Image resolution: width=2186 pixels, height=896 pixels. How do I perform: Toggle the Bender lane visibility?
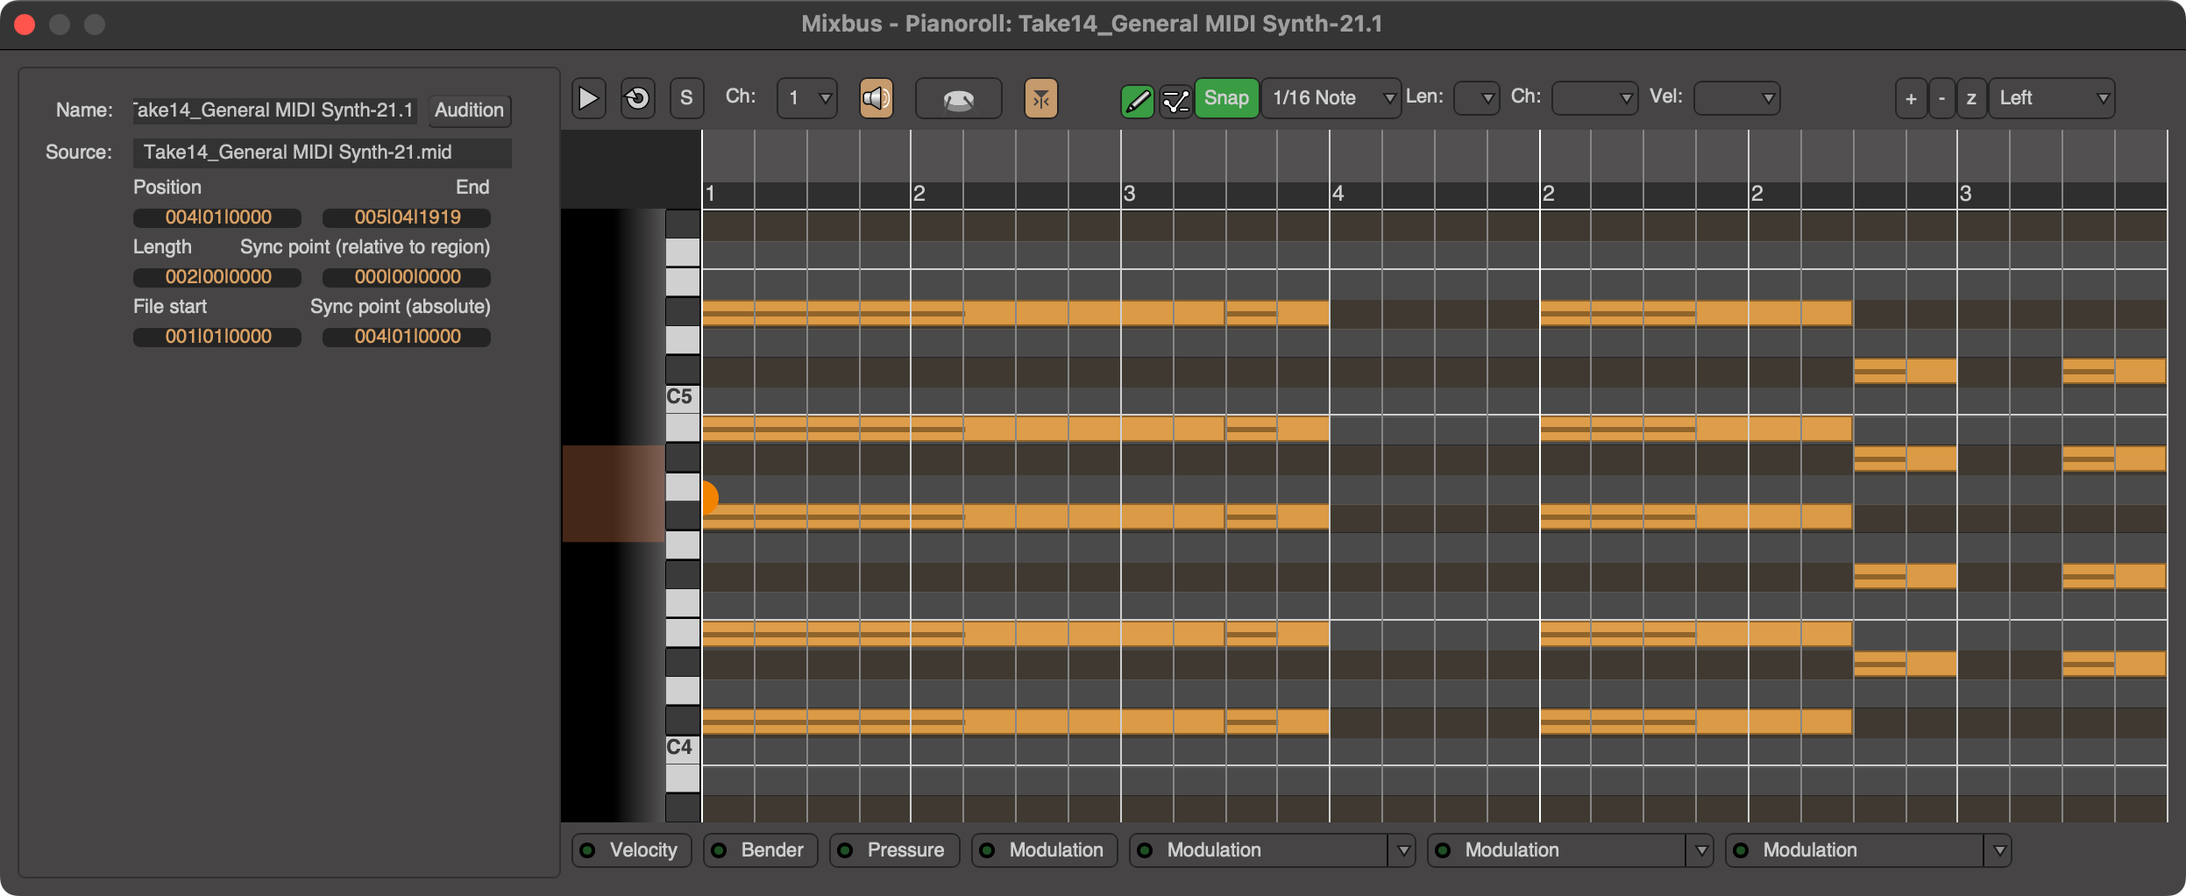759,850
